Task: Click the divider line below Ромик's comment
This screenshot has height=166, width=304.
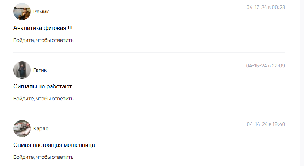Action: pos(149,52)
